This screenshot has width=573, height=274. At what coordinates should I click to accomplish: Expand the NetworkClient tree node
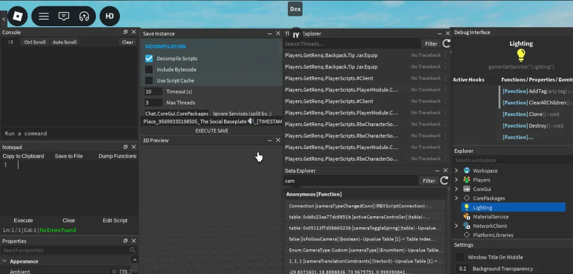[456, 226]
